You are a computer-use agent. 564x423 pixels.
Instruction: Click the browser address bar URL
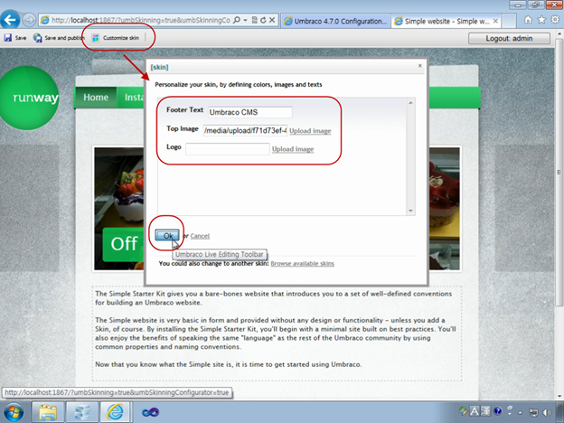click(140, 20)
